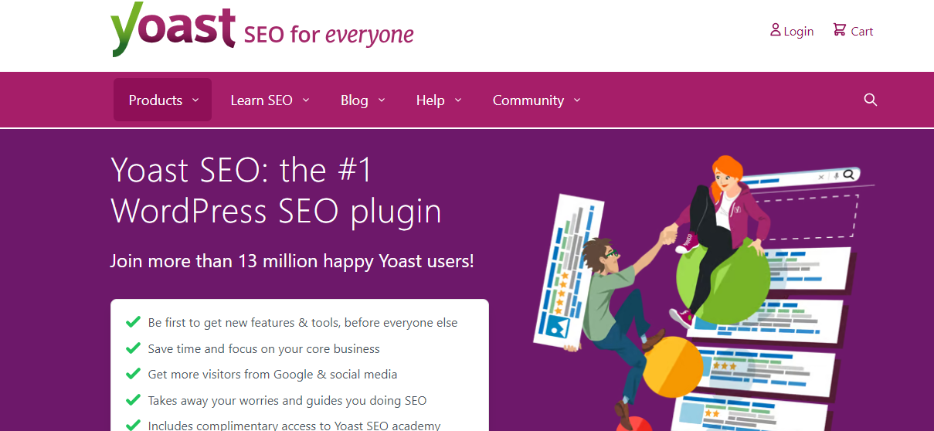Expand the Products dropdown chevron

click(x=195, y=100)
